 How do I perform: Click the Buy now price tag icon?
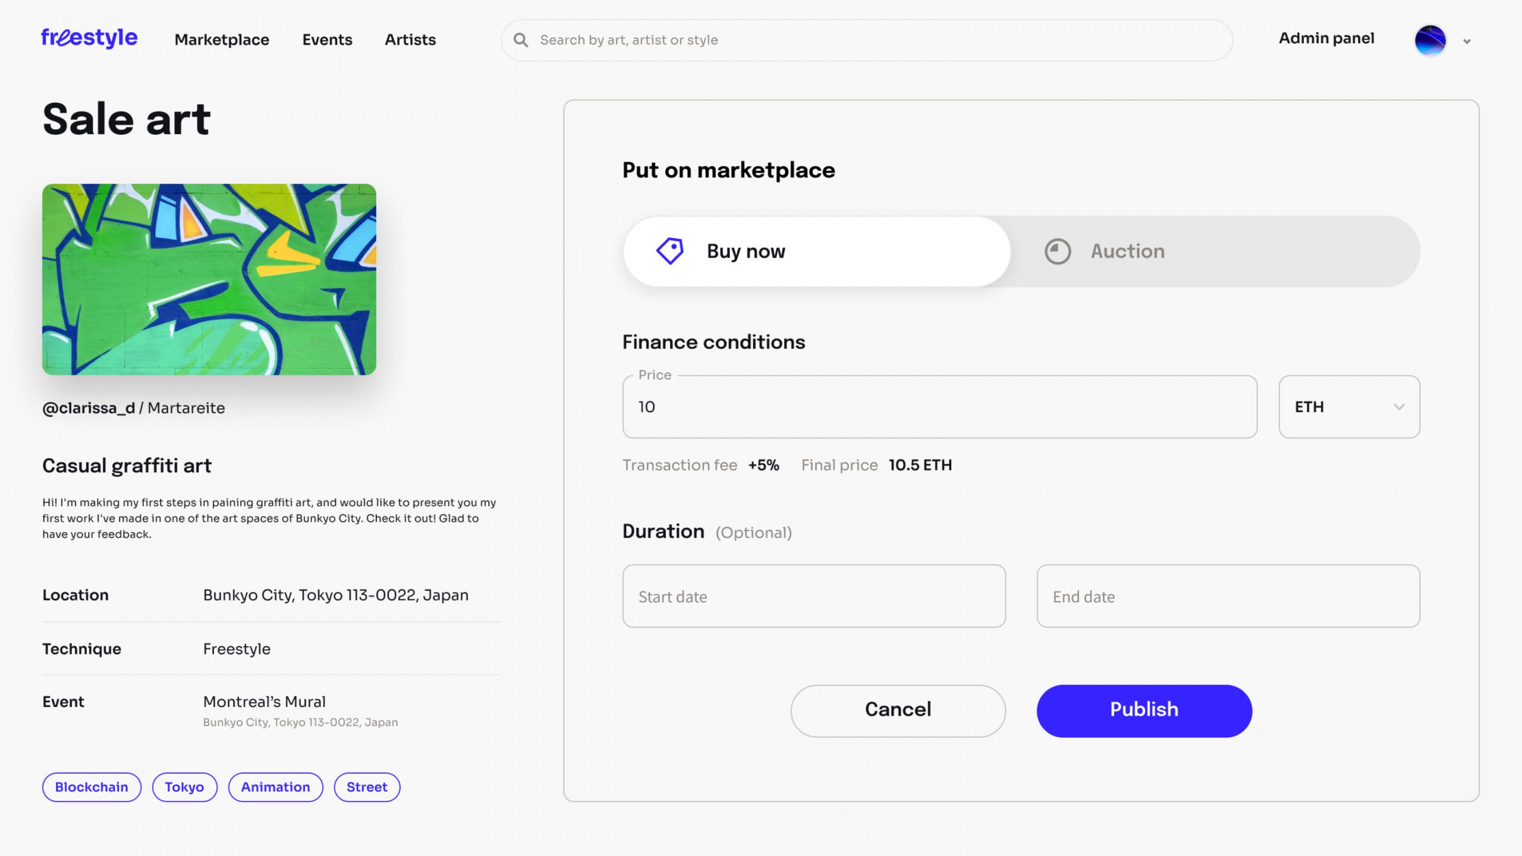(x=670, y=251)
